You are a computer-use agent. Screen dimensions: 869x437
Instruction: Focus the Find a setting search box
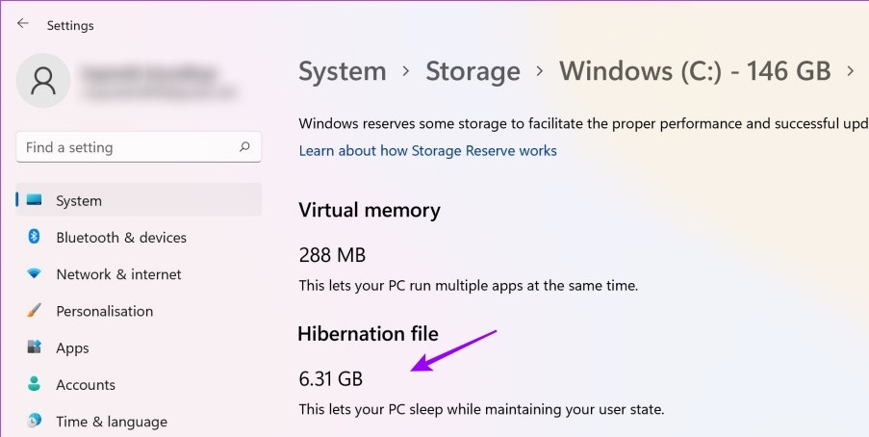point(139,147)
